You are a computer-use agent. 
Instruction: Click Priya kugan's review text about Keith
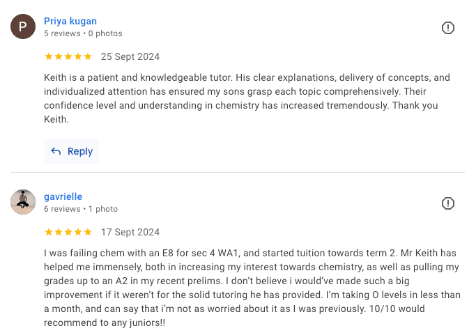237,98
